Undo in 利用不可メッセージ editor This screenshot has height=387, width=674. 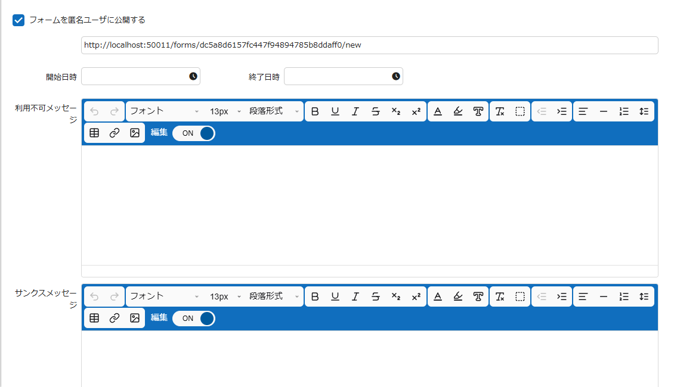(x=94, y=111)
